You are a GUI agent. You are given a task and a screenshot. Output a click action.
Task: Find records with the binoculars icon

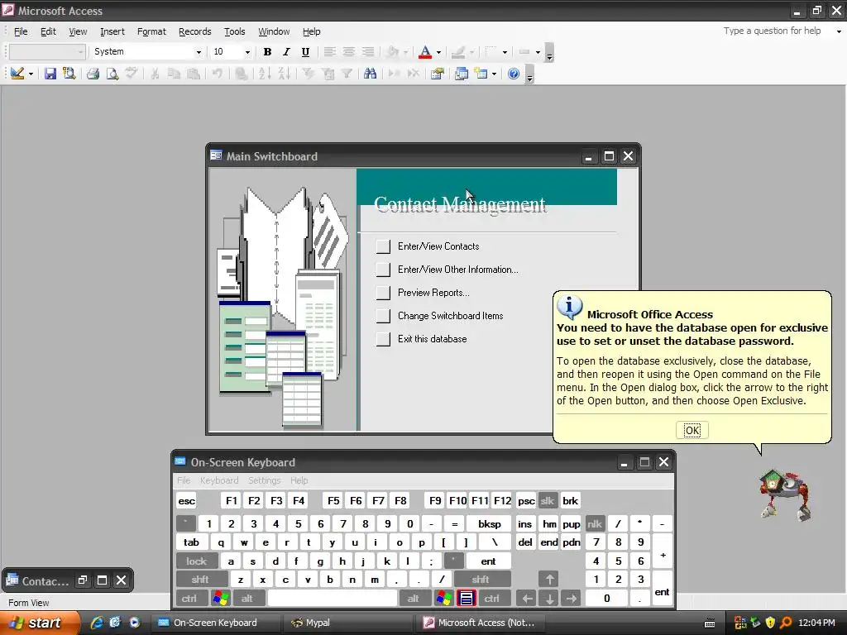point(370,74)
